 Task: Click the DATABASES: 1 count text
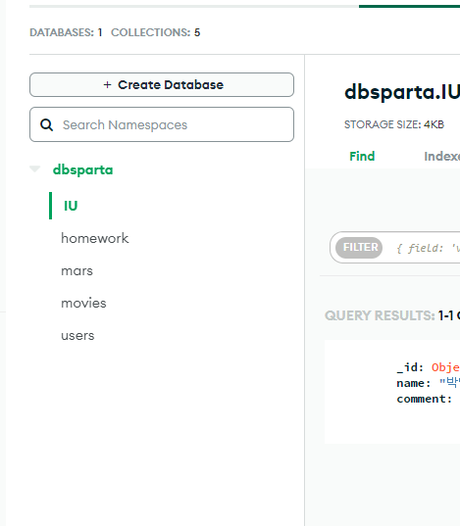[66, 32]
